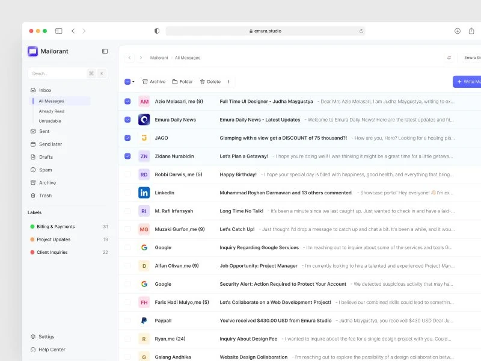Click the Write Message button
The height and width of the screenshot is (361, 481).
click(467, 82)
